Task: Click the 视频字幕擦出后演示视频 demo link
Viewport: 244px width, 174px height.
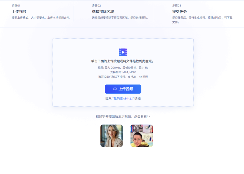Action: pyautogui.click(x=123, y=117)
